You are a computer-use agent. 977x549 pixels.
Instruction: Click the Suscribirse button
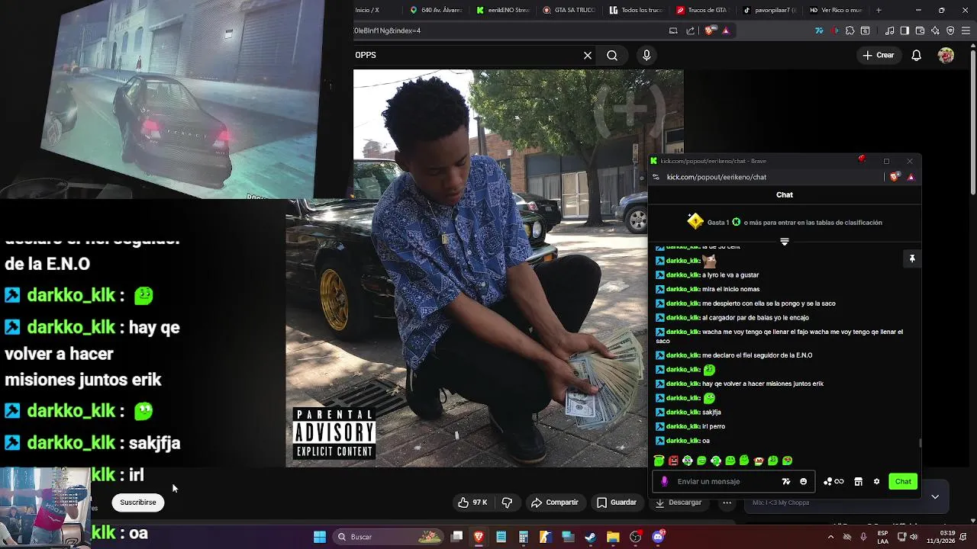point(138,502)
